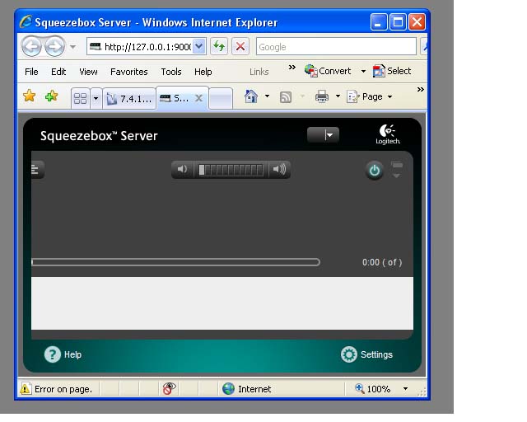Expand the Links toolbar chevron
This screenshot has width=527, height=422.
[x=292, y=68]
